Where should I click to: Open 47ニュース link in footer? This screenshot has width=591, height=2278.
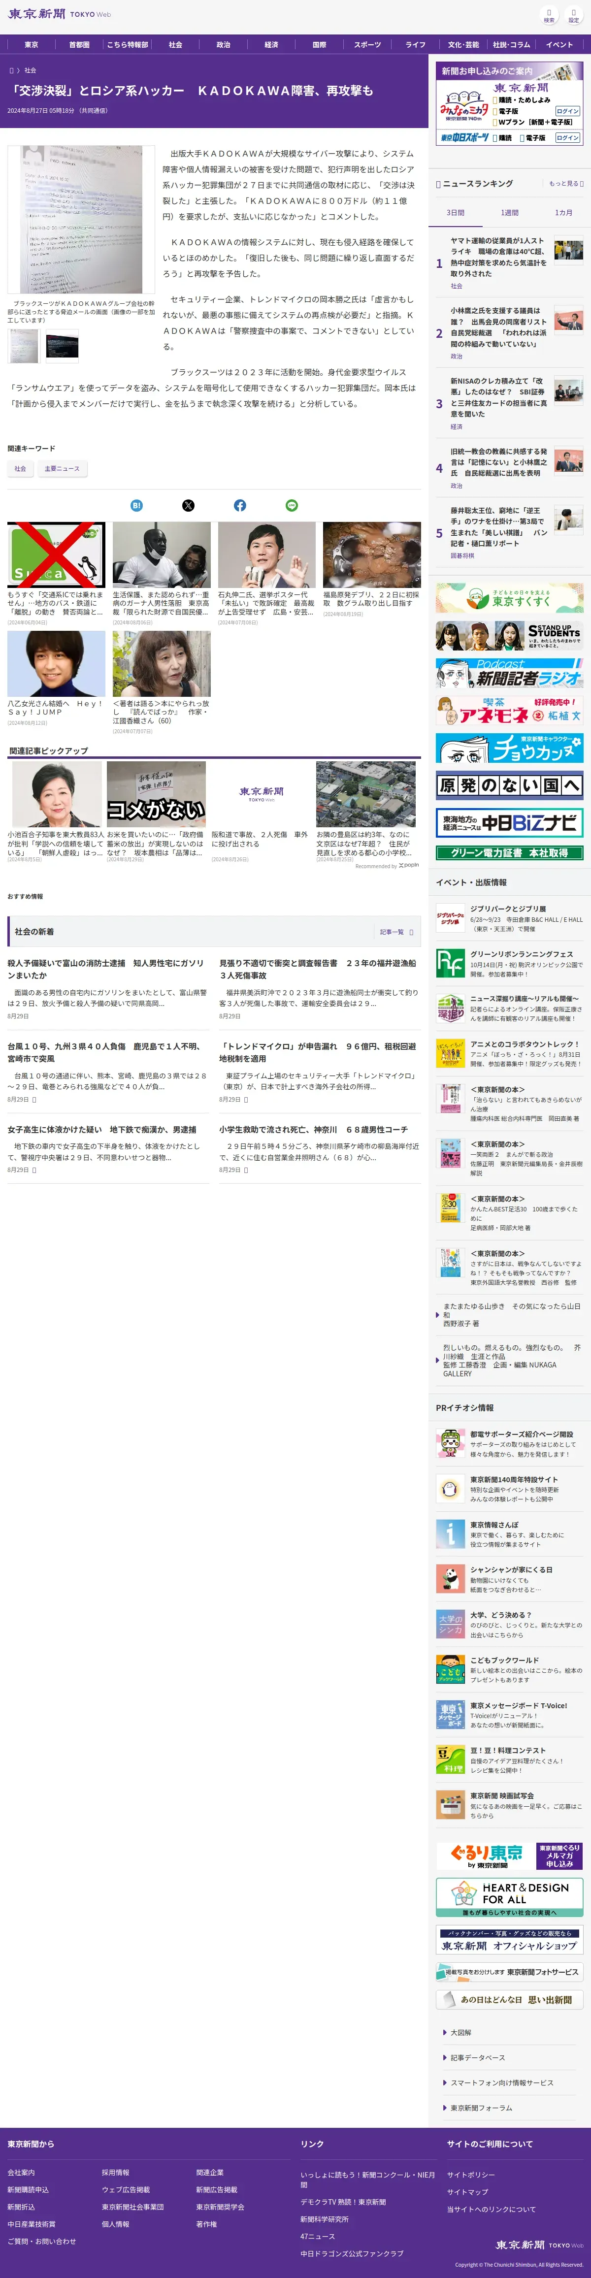pyautogui.click(x=318, y=2237)
